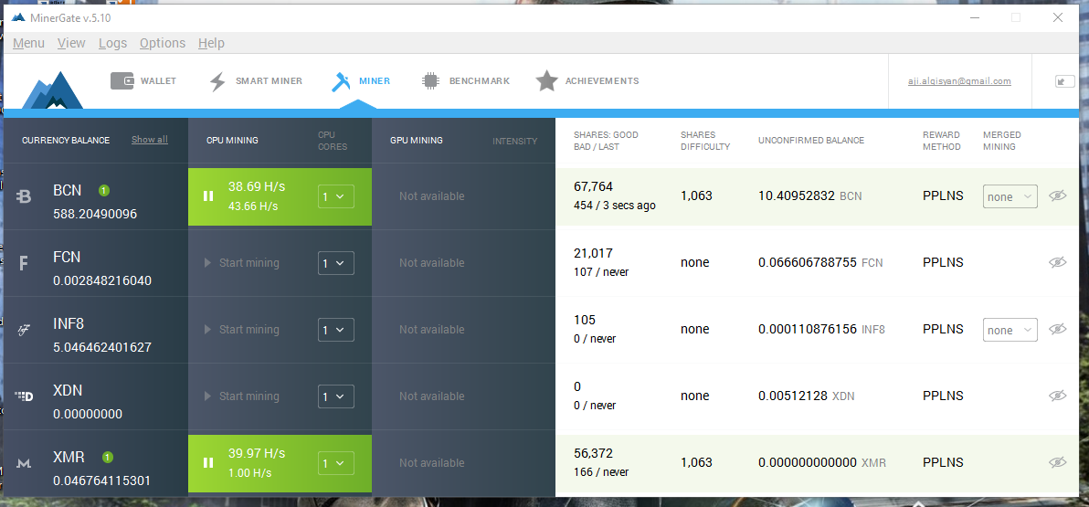This screenshot has height=507, width=1089.
Task: Toggle visibility eye for INF8 row
Action: 1057,329
